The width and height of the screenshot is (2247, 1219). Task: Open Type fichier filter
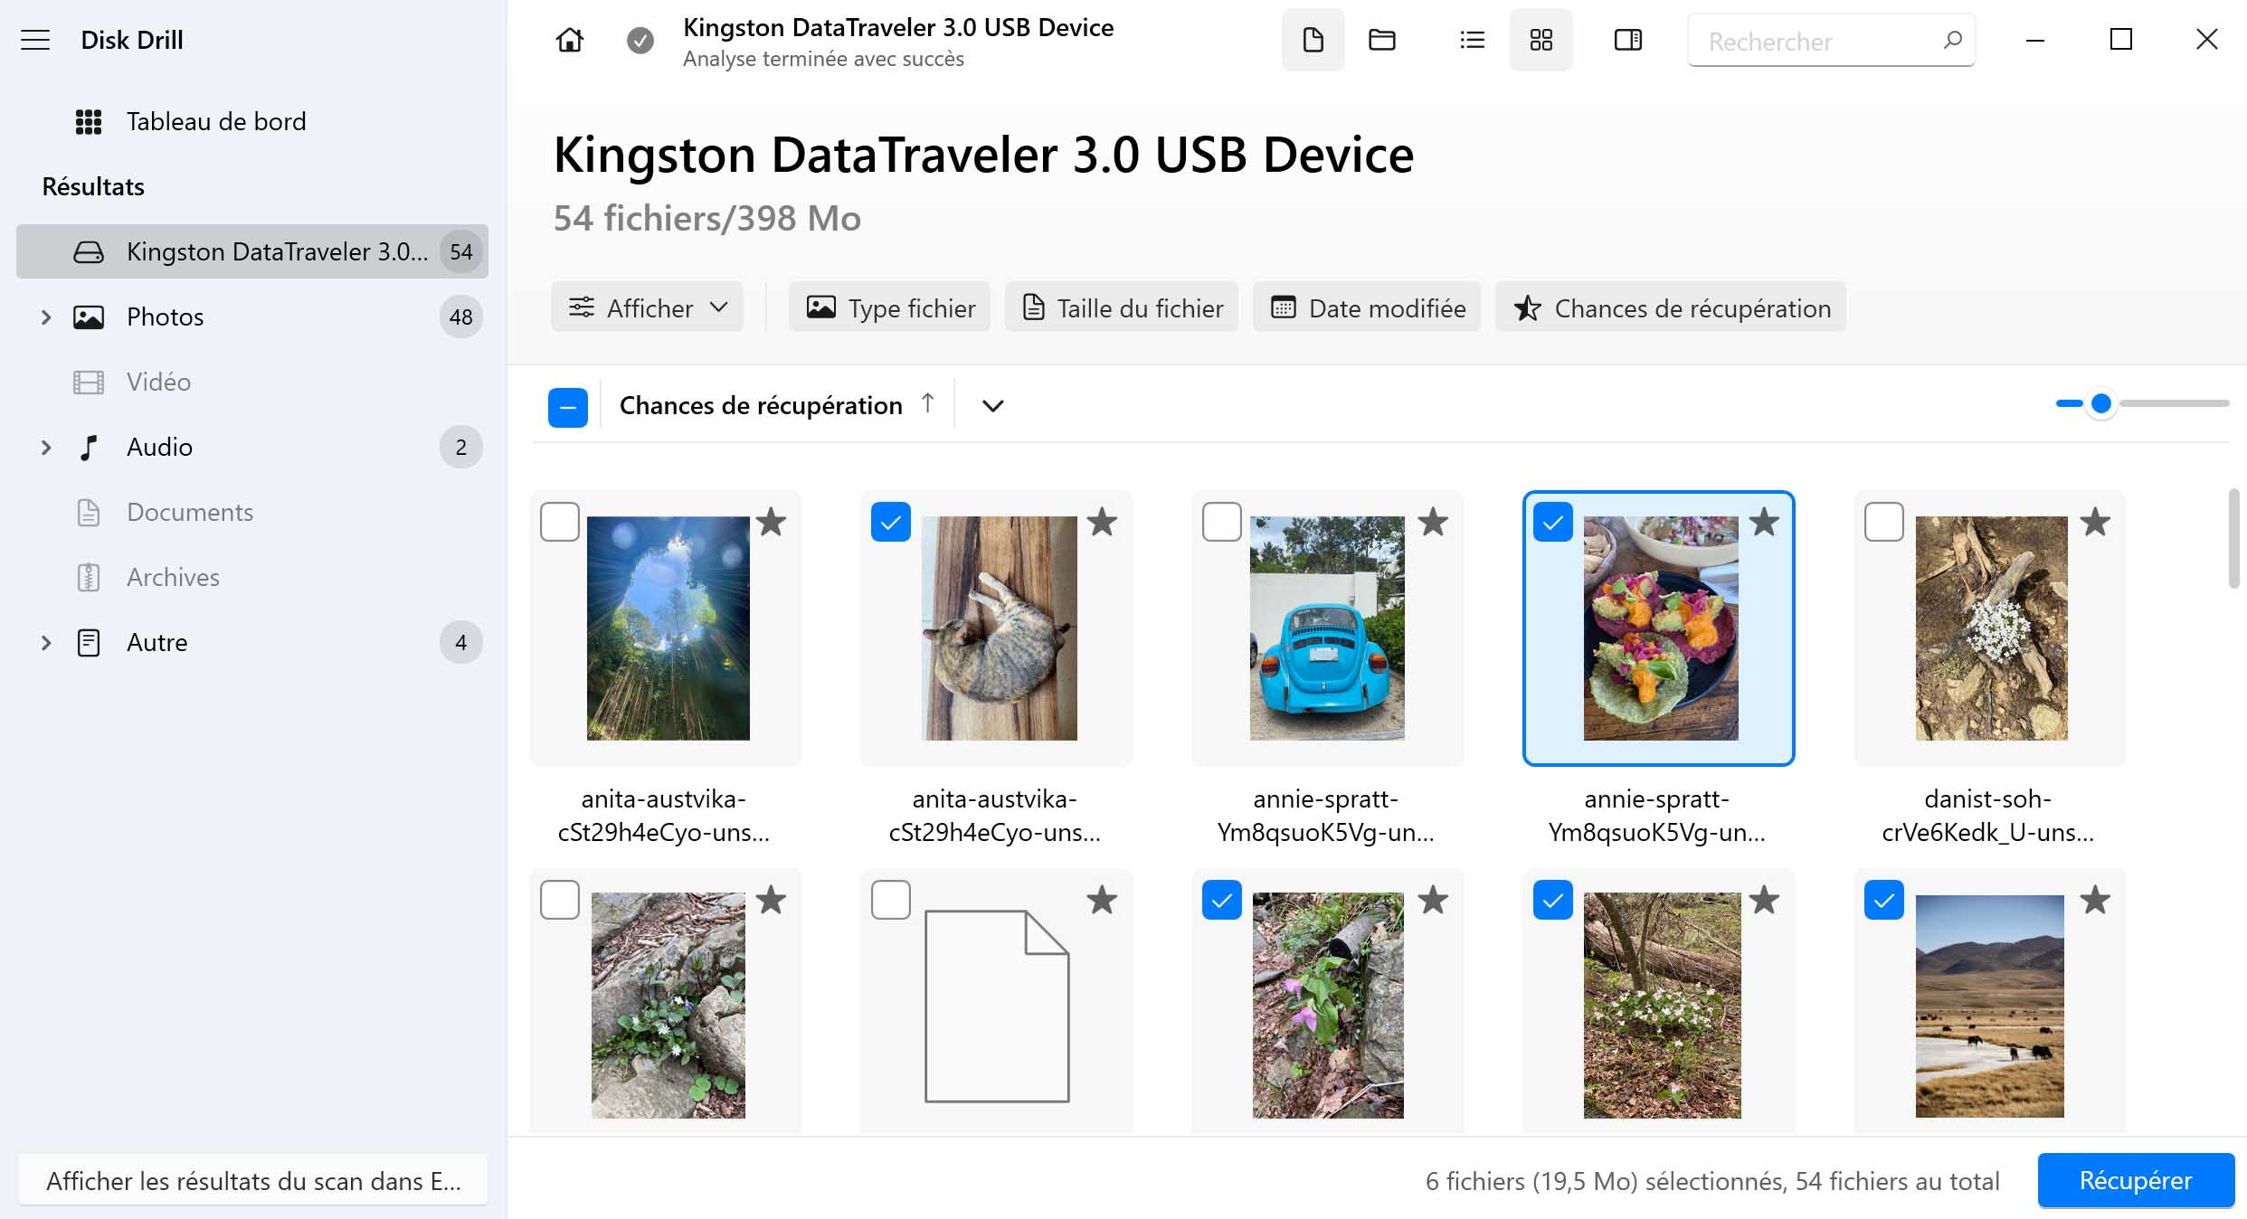[889, 307]
